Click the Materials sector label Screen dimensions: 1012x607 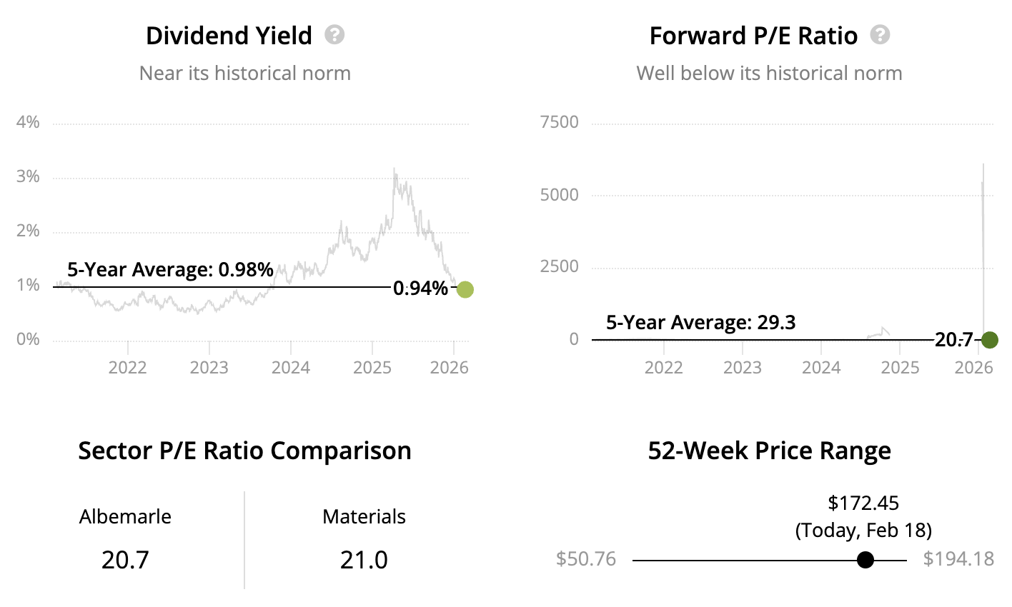coord(364,516)
